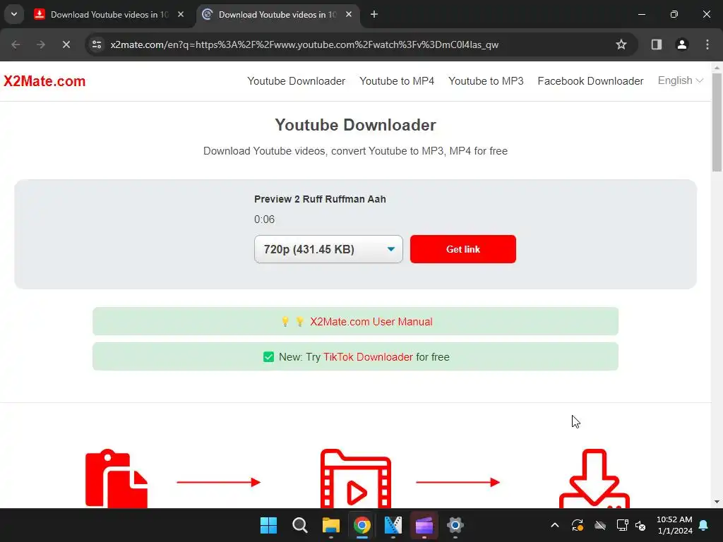723x542 pixels.
Task: Select the video title Preview 2 Ruff Ruffman Aah
Action: (320, 199)
